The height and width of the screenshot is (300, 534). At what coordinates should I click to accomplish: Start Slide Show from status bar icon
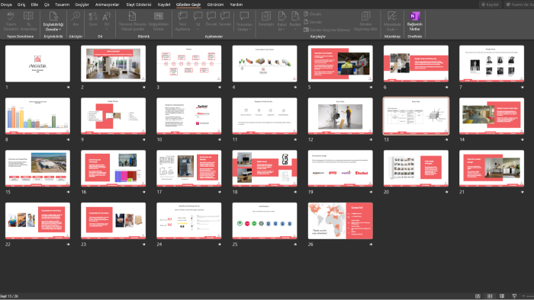pyautogui.click(x=514, y=296)
